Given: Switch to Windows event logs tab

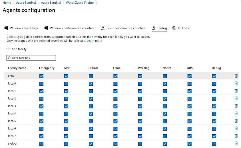Looking at the screenshot, I should (x=21, y=28).
